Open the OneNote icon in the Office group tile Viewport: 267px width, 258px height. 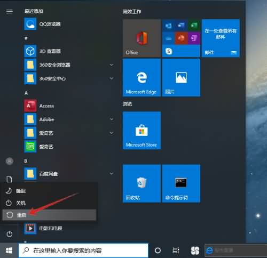194,38
